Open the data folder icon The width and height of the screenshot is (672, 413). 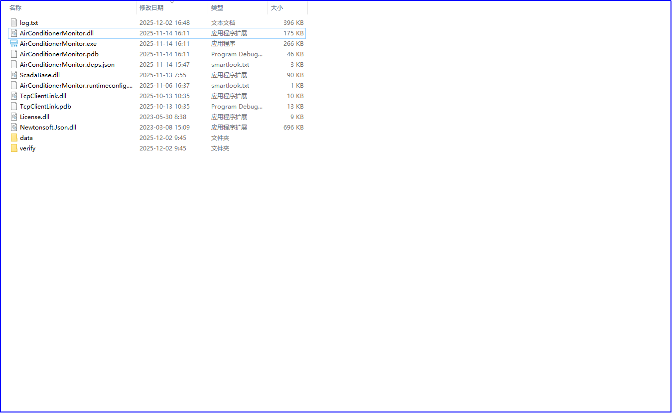(x=13, y=138)
